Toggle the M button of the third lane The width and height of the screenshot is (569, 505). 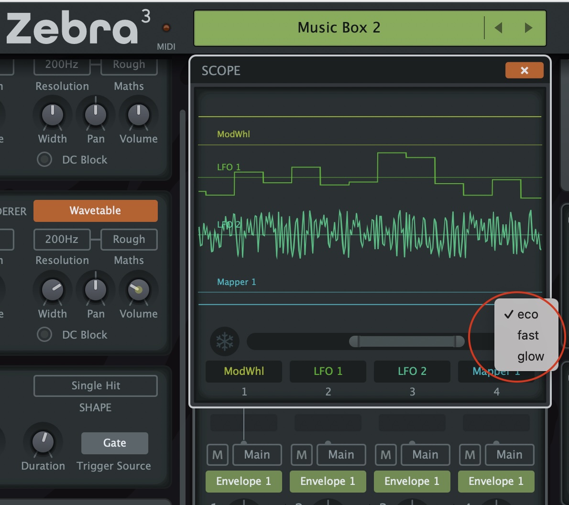pos(386,454)
